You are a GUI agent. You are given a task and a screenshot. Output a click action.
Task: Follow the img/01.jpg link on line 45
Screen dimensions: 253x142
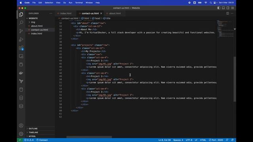105,64
